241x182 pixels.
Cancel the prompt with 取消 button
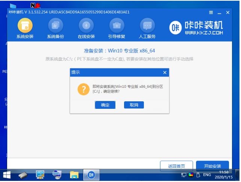[x=134, y=105]
